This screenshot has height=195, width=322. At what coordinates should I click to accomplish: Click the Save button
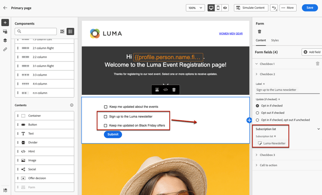[310, 8]
